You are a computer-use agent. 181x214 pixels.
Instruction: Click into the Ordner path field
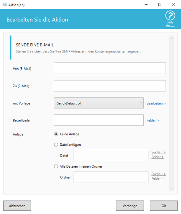[111, 177]
